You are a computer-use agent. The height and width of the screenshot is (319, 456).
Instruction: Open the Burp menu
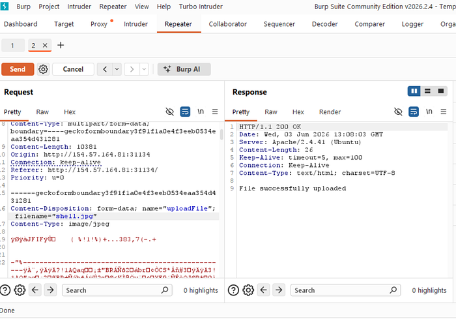[x=23, y=7]
